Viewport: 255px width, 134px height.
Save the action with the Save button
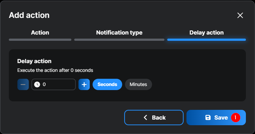coord(216,118)
